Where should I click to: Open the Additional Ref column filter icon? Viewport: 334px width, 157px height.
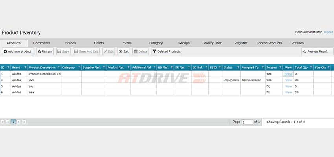[154, 68]
